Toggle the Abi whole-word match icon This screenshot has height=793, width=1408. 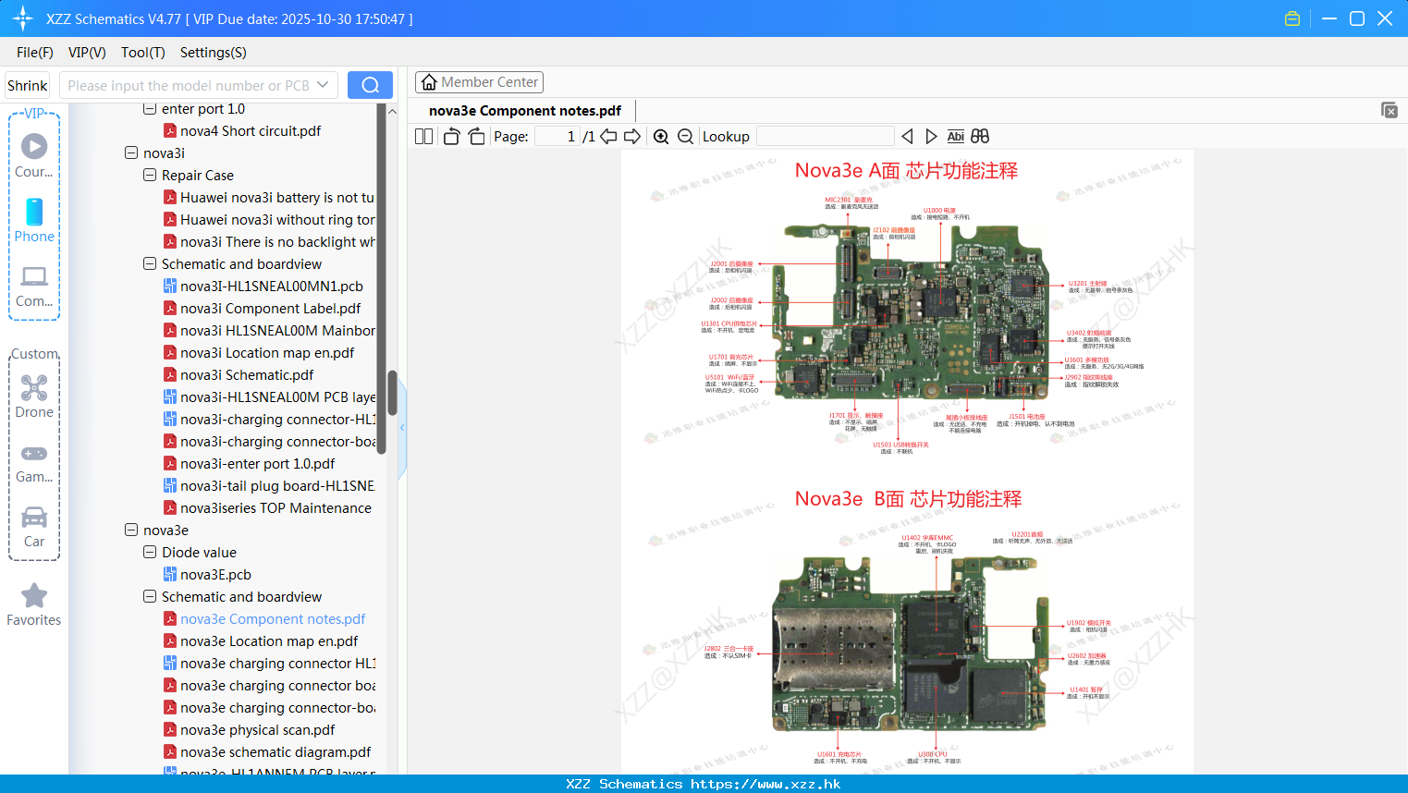[955, 137]
